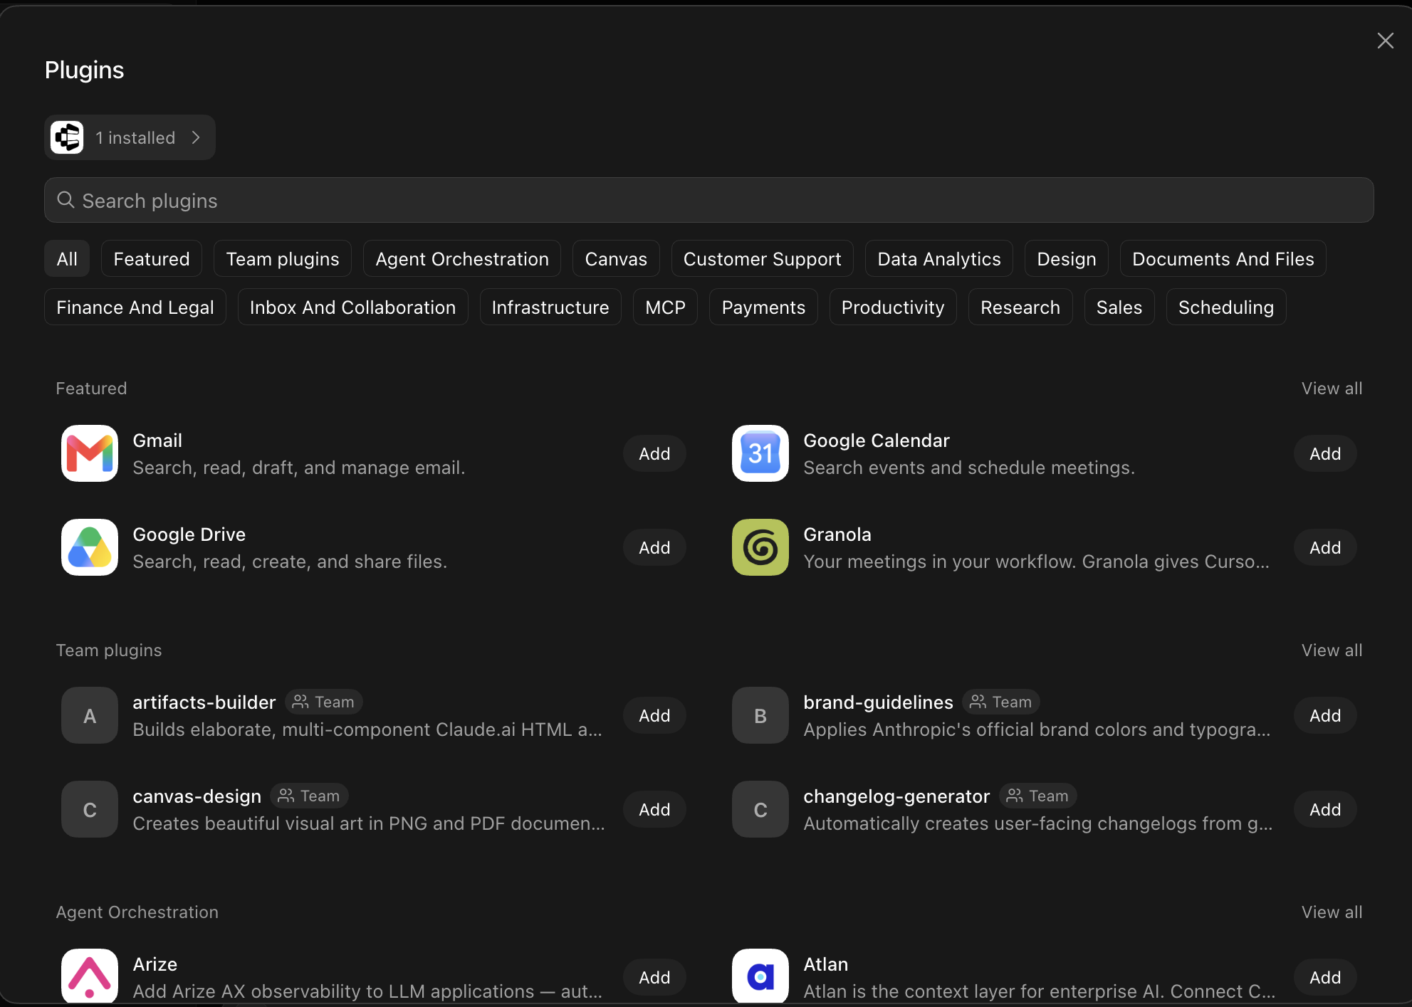The height and width of the screenshot is (1007, 1412).
Task: Click the Atlan plugin icon
Action: (760, 976)
